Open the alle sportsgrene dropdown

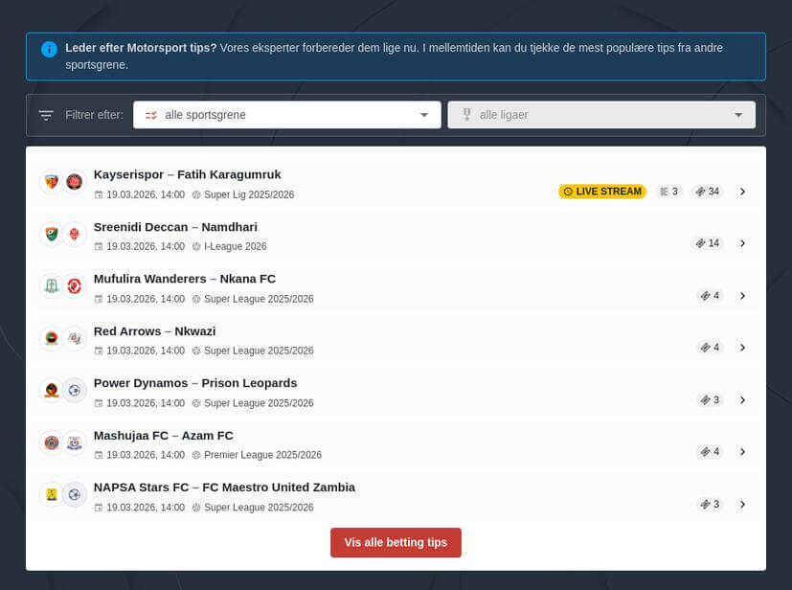click(x=287, y=115)
